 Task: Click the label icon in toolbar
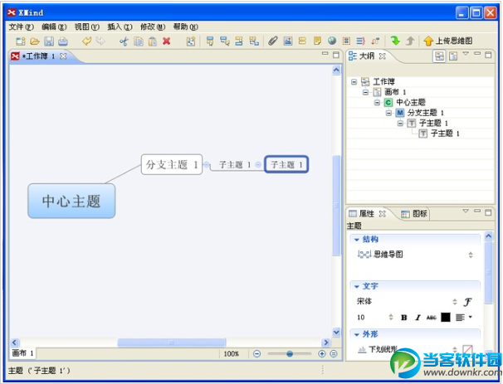(302, 41)
